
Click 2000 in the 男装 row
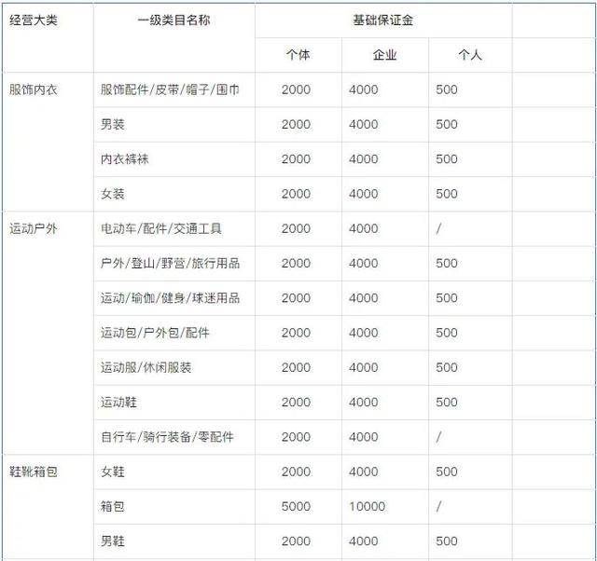pyautogui.click(x=296, y=124)
